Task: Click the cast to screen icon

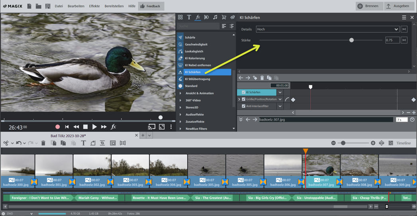Action: click(x=152, y=127)
